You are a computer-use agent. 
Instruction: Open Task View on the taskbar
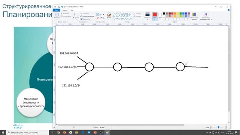coord(52,132)
